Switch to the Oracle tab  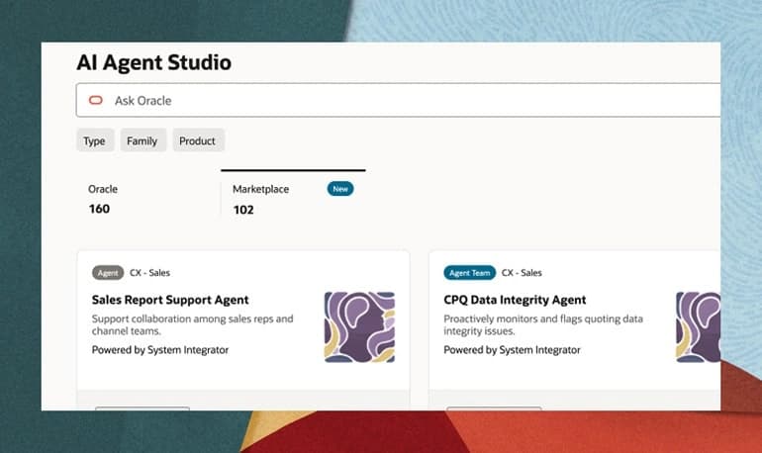pyautogui.click(x=147, y=199)
